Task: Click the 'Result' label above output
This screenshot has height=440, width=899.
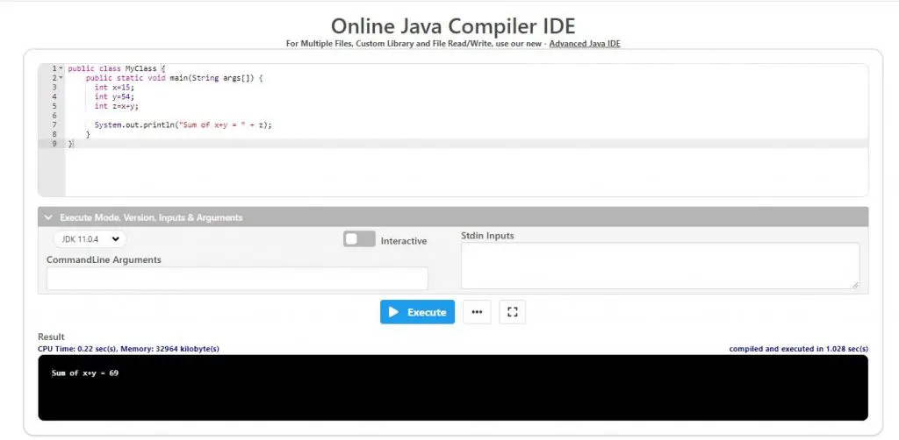Action: coord(51,337)
